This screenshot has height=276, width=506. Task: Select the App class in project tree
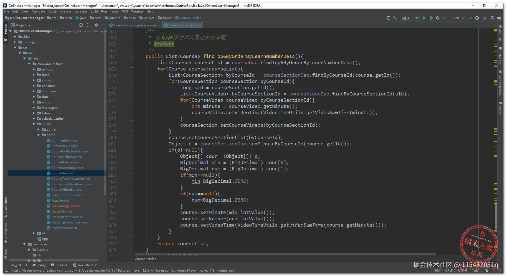pos(45,239)
